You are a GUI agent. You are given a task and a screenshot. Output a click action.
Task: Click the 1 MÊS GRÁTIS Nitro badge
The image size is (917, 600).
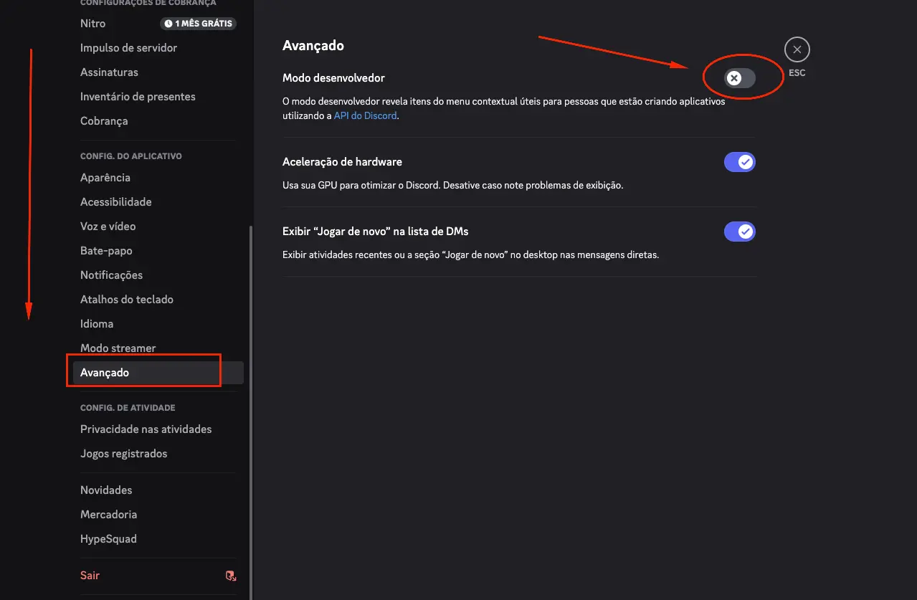(x=198, y=23)
